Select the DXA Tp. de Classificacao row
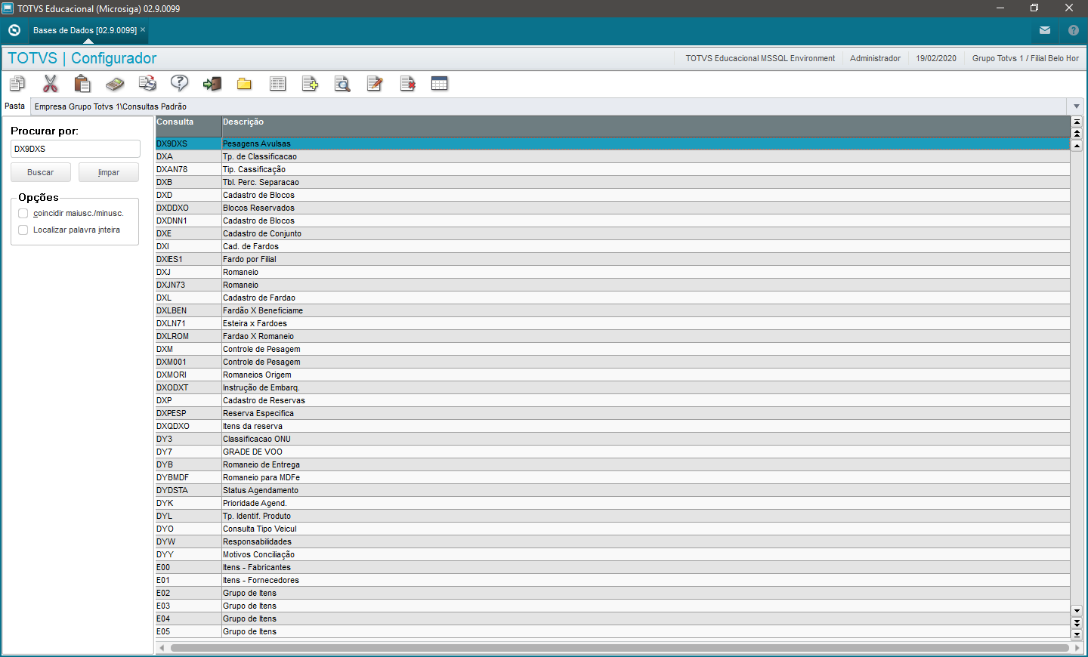 point(613,156)
